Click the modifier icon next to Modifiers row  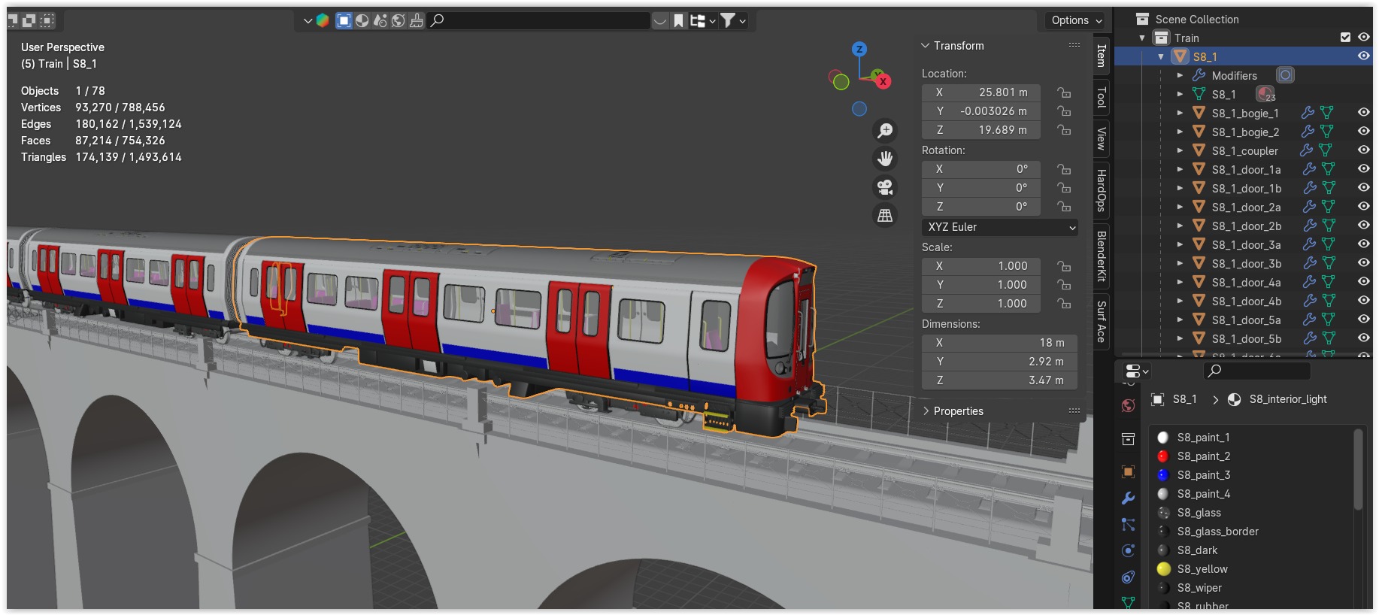click(x=1285, y=75)
